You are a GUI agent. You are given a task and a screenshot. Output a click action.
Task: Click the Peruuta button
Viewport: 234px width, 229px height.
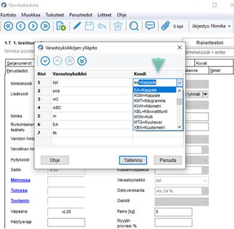168,160
